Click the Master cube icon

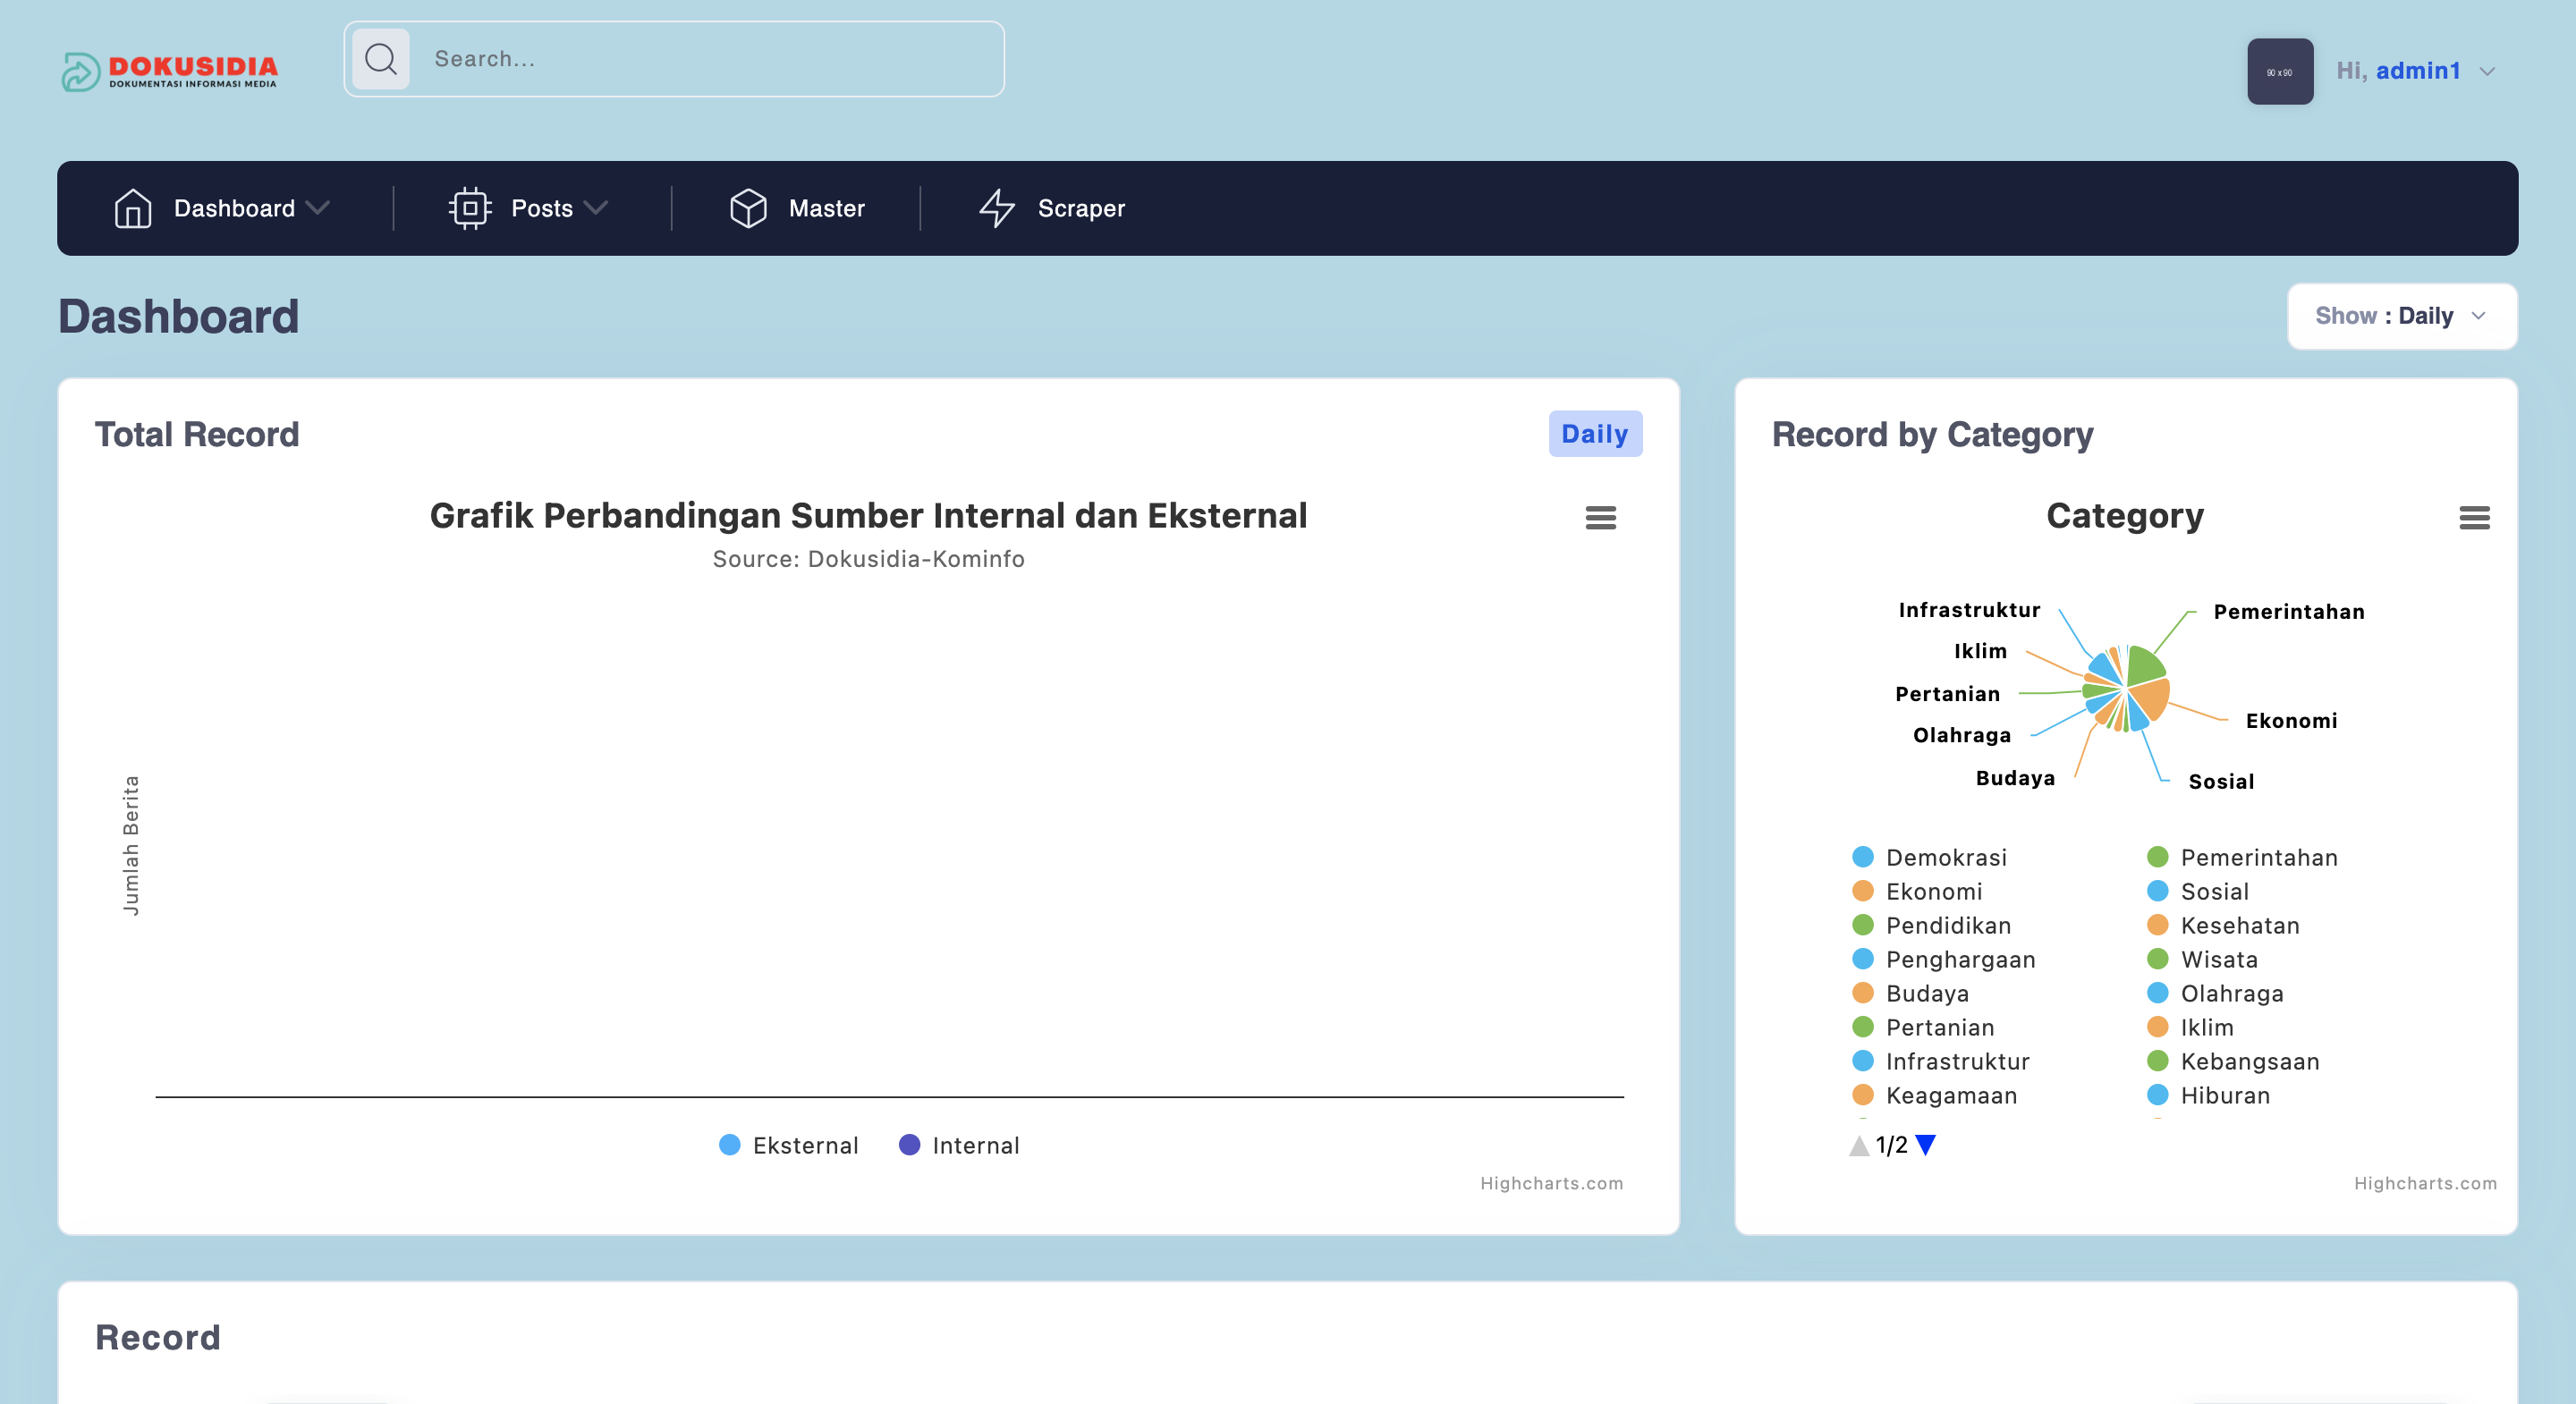point(747,208)
